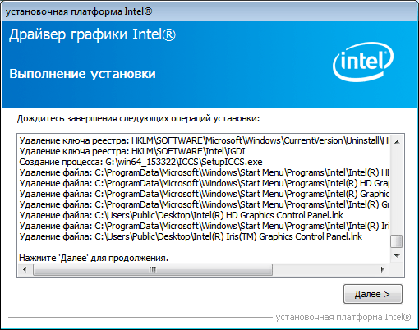419x330 pixels.
Task: Select the HD Graphics Control Panel.lnk log line
Action: click(x=182, y=215)
